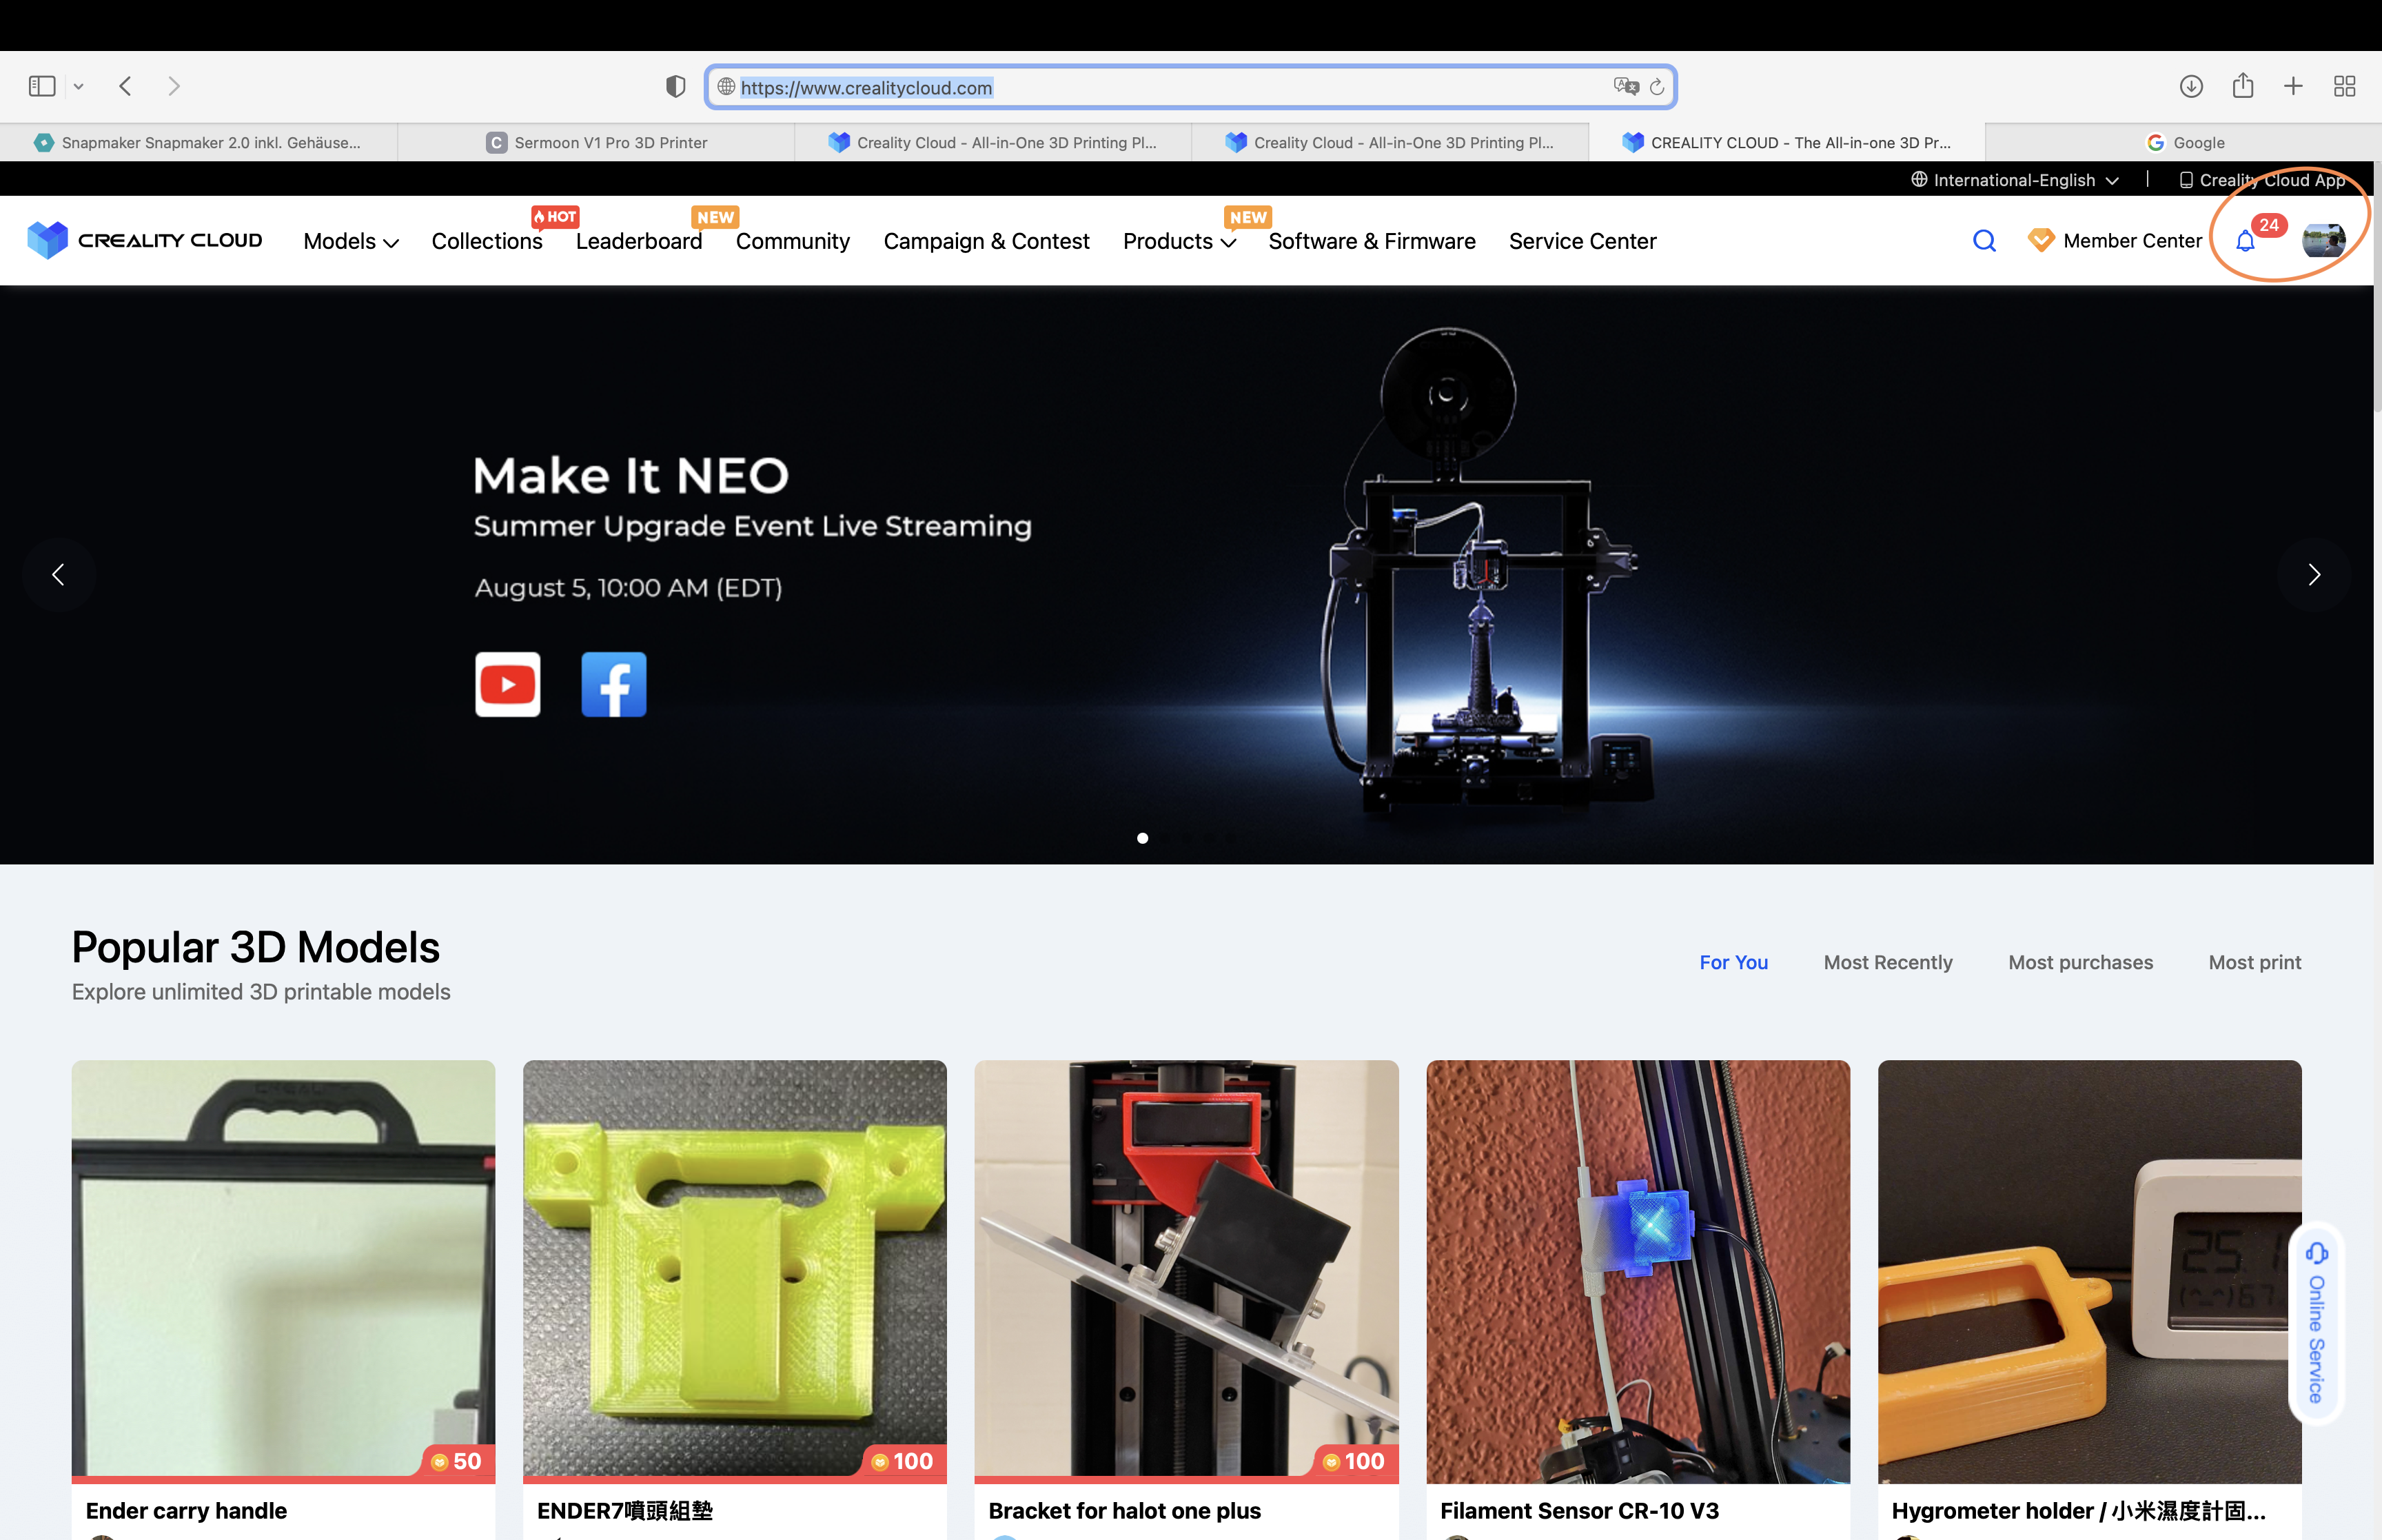Click the Safari Share icon
Viewport: 2382px width, 1540px height.
coord(2243,87)
